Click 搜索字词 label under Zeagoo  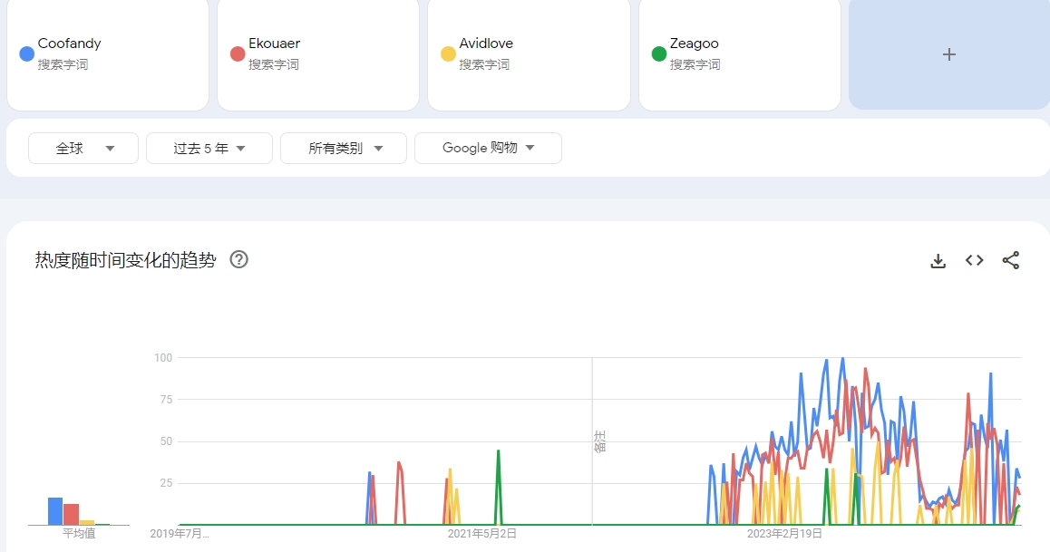point(695,65)
